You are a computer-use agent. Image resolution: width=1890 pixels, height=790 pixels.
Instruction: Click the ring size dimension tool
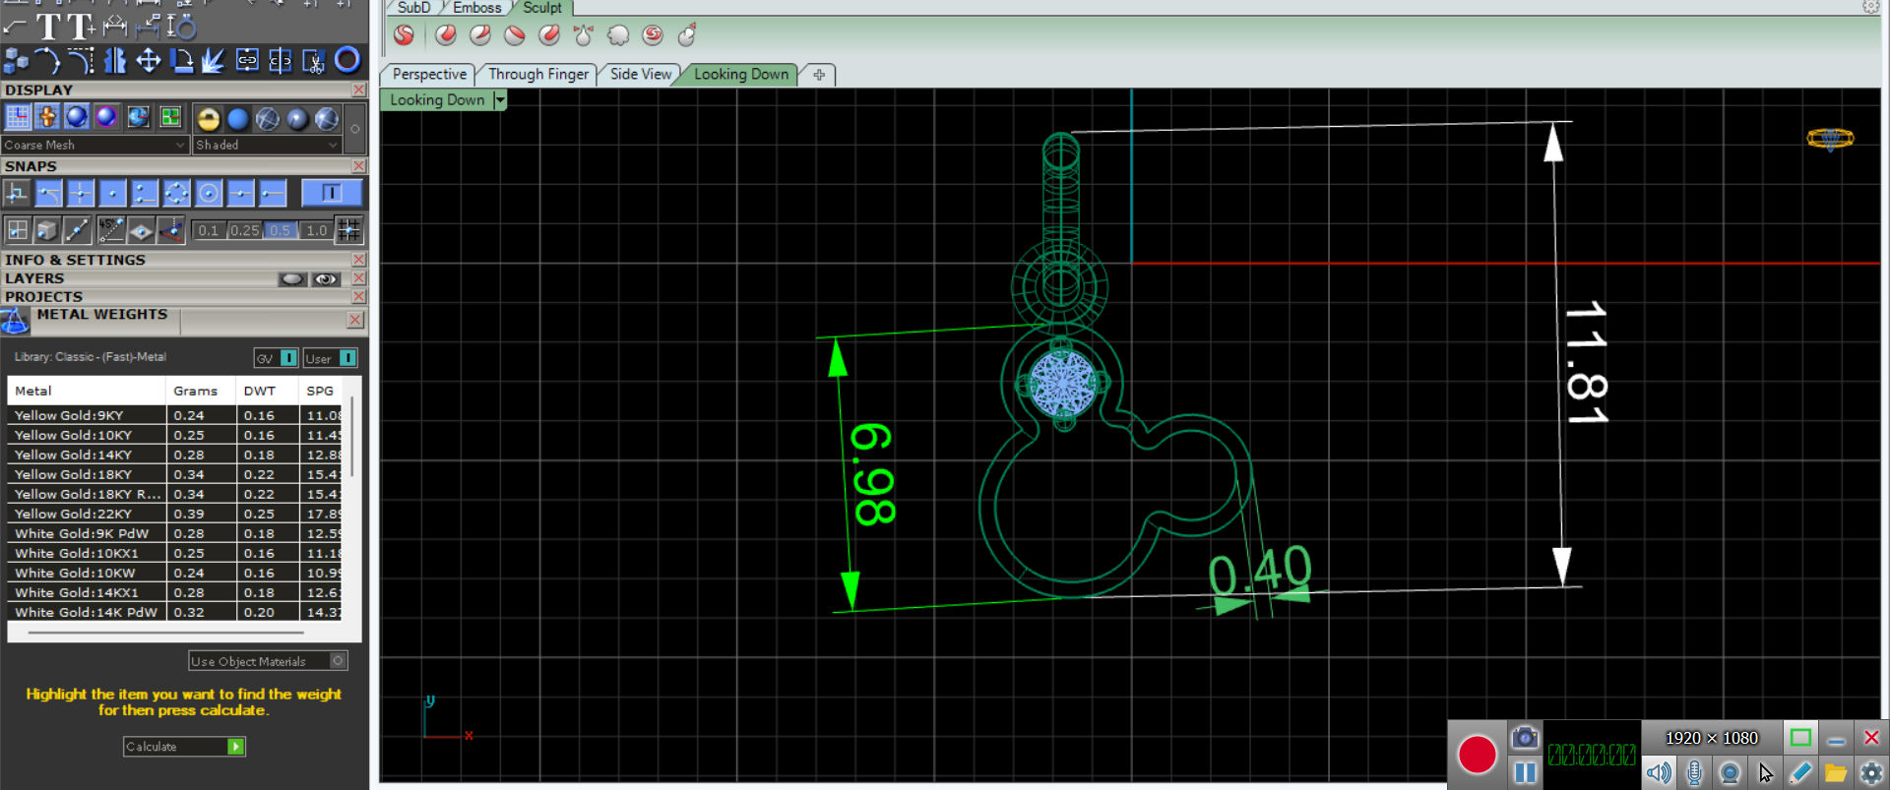[x=181, y=27]
